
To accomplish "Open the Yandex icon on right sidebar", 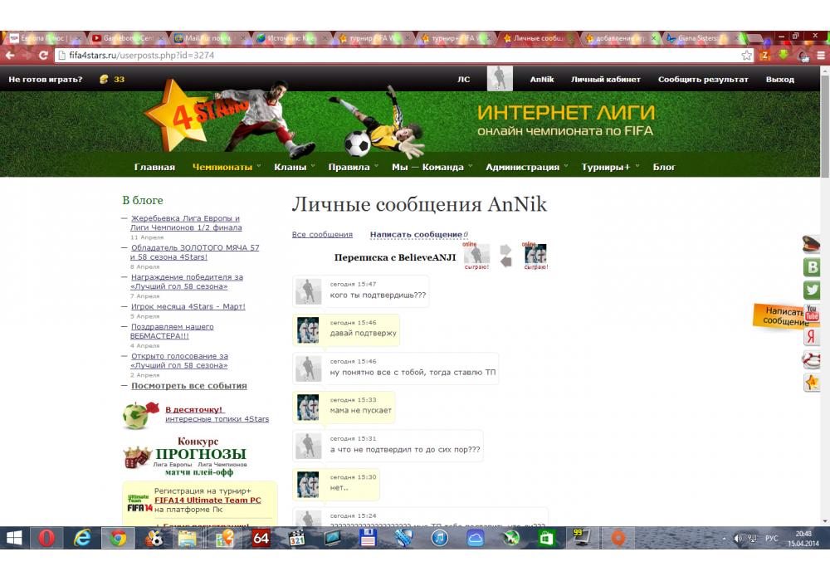I will tap(812, 336).
